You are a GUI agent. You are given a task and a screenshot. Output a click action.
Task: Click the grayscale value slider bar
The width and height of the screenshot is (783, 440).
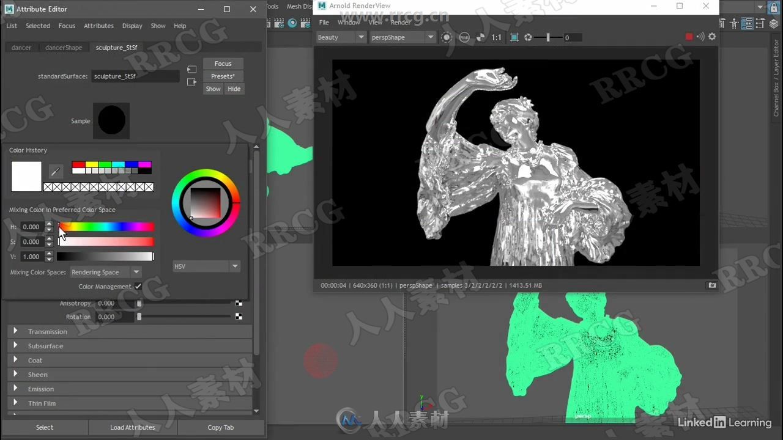[106, 257]
